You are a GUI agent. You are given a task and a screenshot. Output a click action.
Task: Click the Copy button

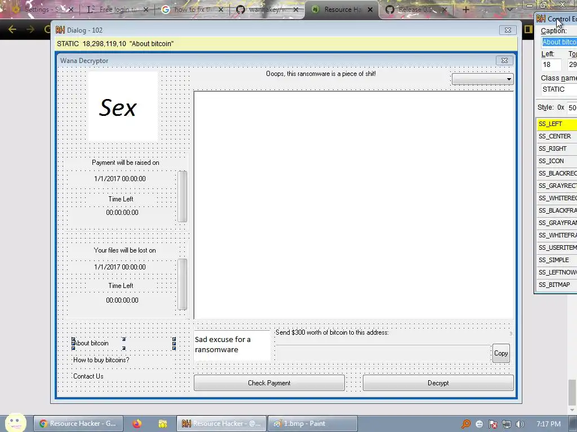coord(501,353)
